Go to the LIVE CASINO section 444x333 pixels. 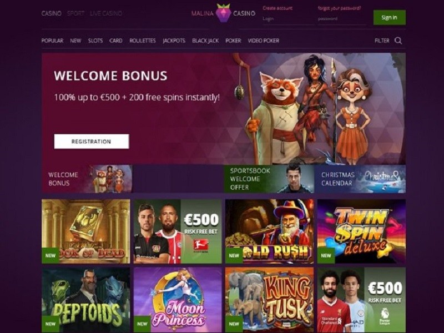pyautogui.click(x=106, y=13)
